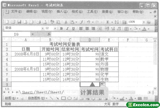Click the Auto Fill Options icon below E8

[103, 84]
